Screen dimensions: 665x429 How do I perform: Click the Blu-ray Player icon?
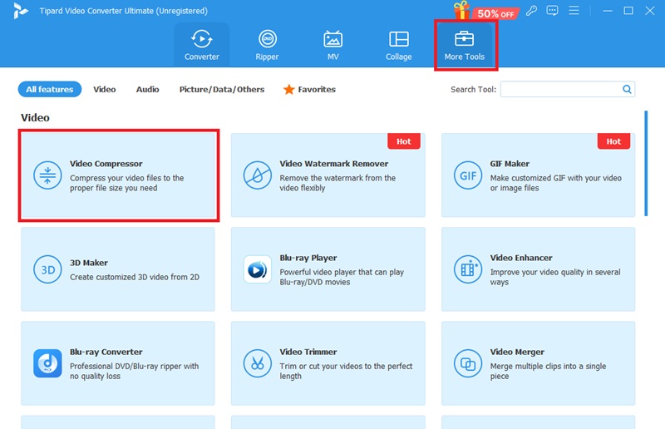tap(258, 269)
